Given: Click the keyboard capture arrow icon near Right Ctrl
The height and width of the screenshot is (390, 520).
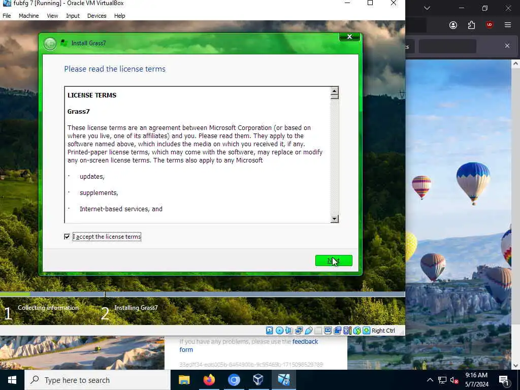Looking at the screenshot, I should point(367,330).
